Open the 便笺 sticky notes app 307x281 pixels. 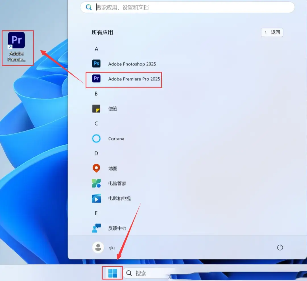pos(113,109)
